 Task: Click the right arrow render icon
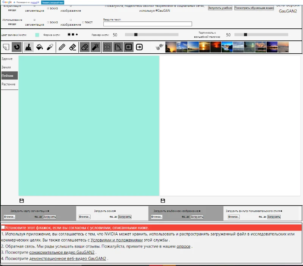(x=139, y=47)
